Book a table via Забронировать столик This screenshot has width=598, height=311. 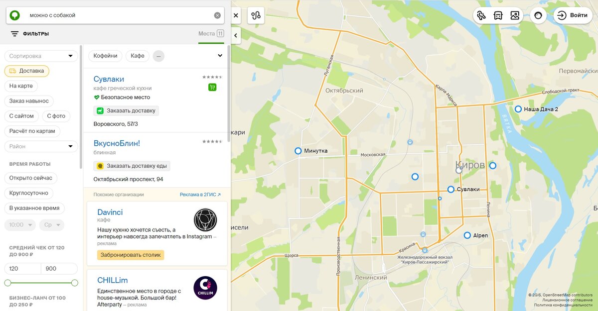[131, 255]
